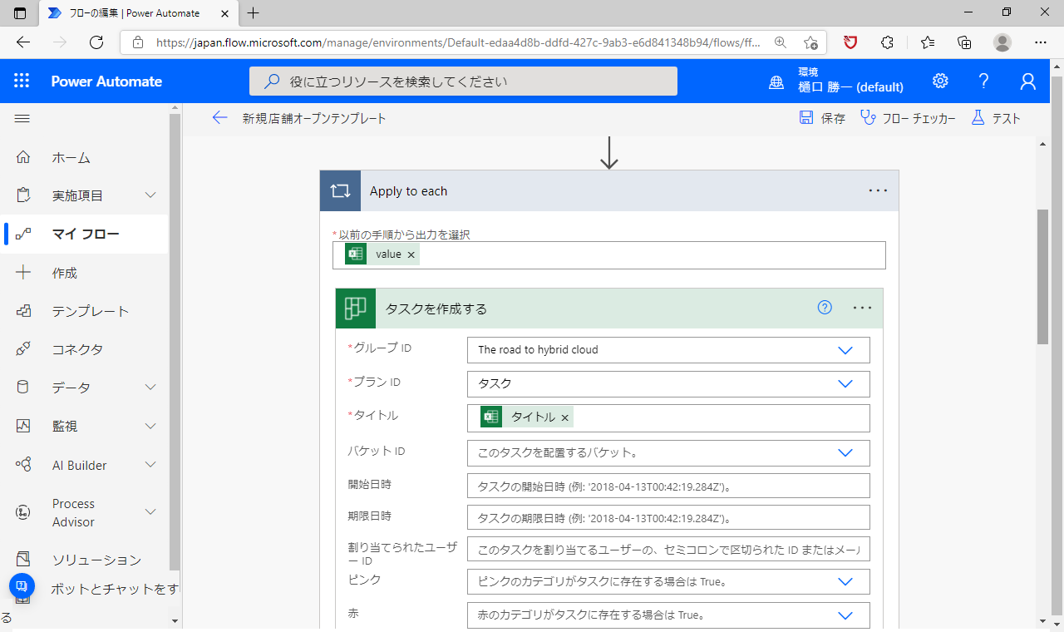Open テンプレート in sidebar
This screenshot has height=632, width=1064.
(91, 311)
